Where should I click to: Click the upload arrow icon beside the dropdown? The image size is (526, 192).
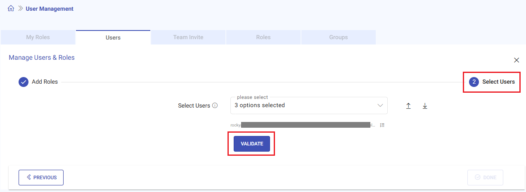[408, 106]
